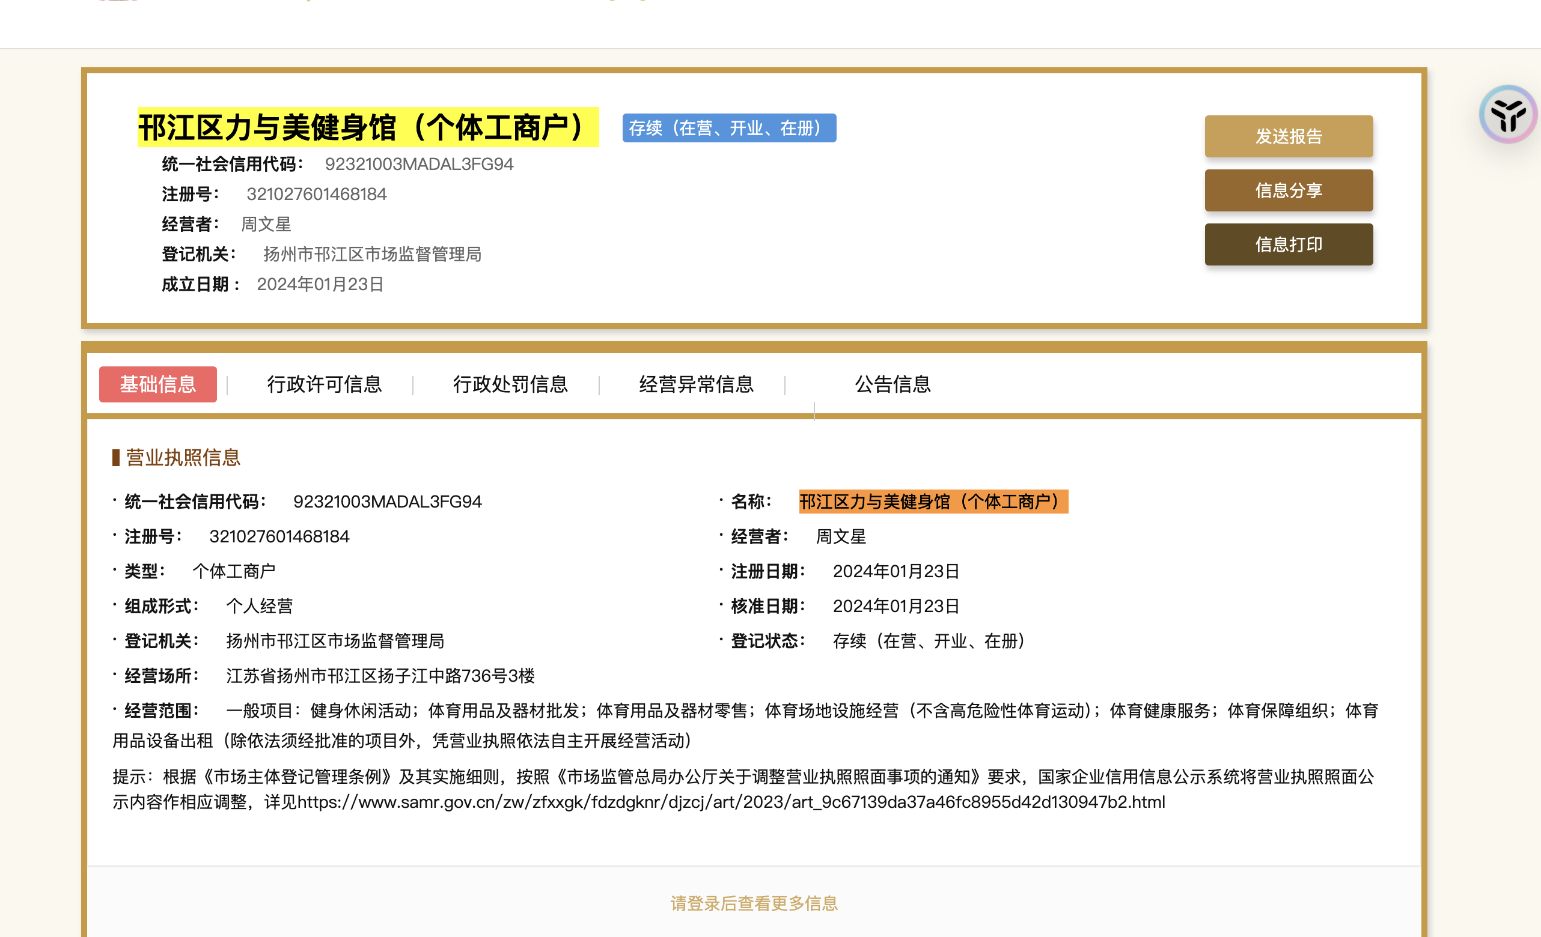Click the floating assistant icon at right edge

tap(1508, 115)
